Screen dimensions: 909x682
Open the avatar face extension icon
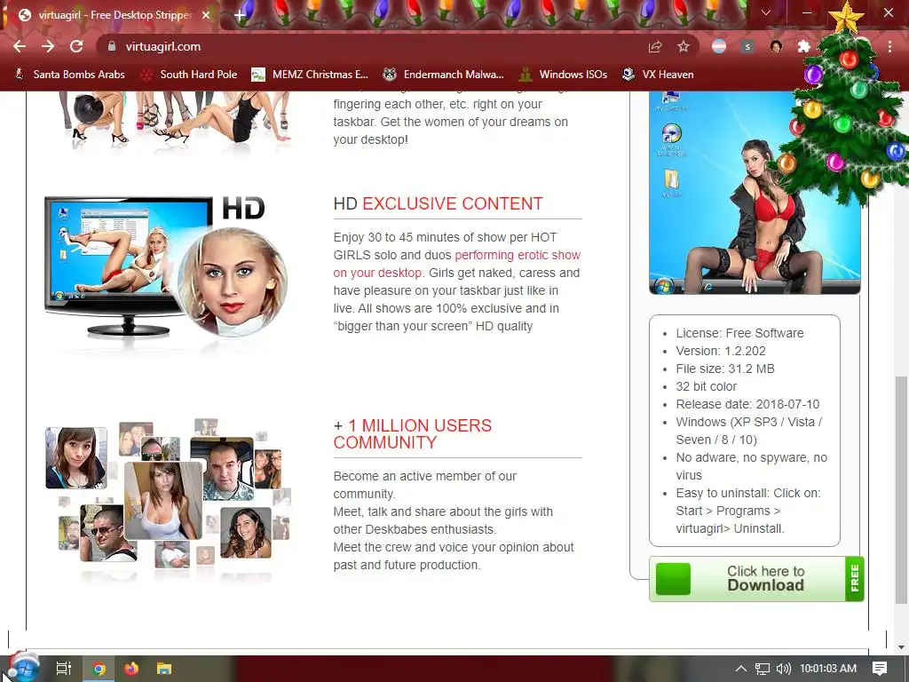click(x=776, y=47)
